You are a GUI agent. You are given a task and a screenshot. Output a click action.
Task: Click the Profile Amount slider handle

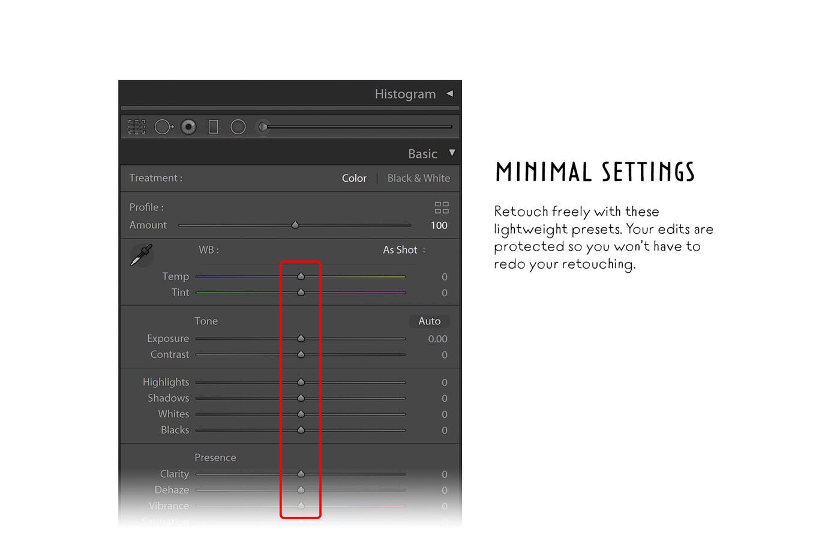point(295,225)
